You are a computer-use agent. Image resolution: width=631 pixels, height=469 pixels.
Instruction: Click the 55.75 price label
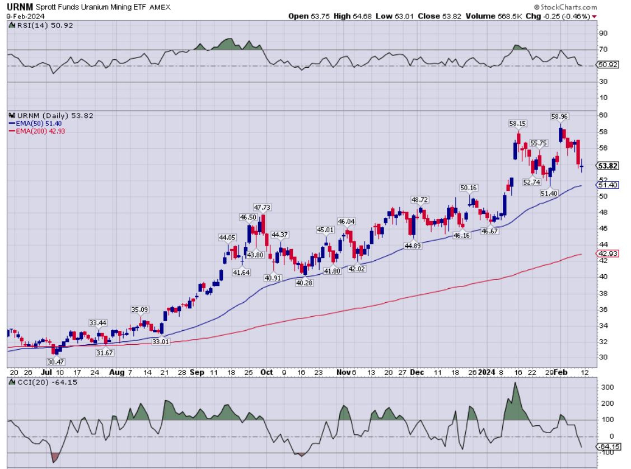[x=539, y=143]
